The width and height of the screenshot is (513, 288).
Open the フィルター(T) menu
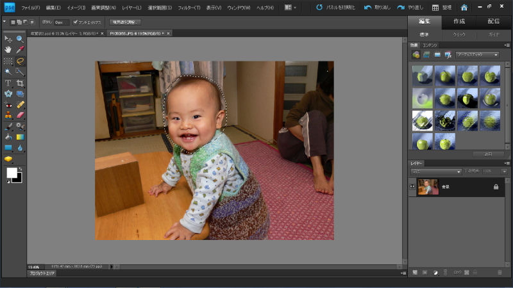point(189,7)
